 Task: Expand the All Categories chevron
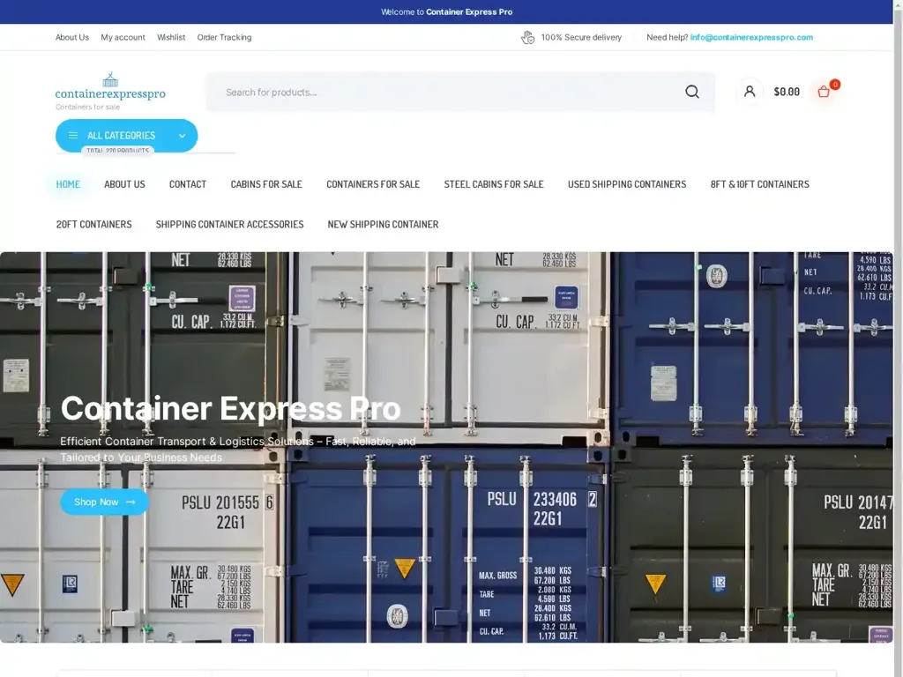click(182, 136)
